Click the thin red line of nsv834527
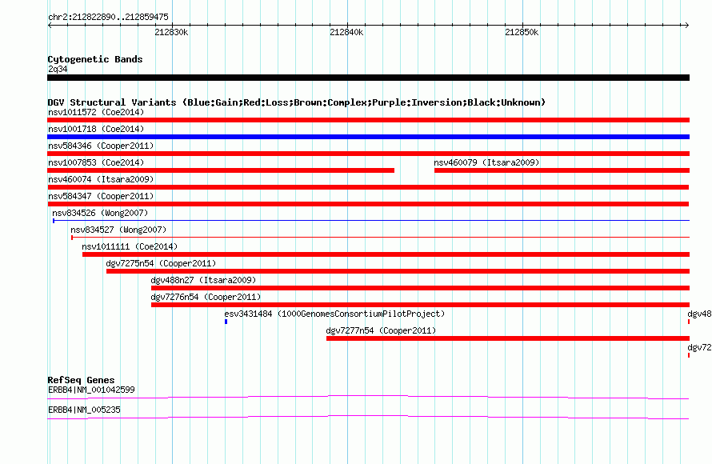712x464 pixels. (x=380, y=237)
